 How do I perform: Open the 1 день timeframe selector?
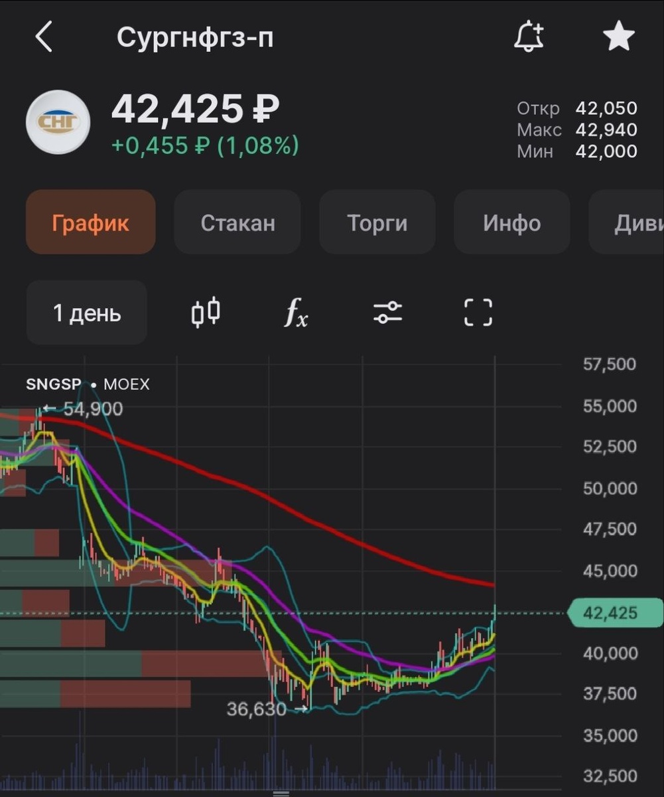coord(86,312)
